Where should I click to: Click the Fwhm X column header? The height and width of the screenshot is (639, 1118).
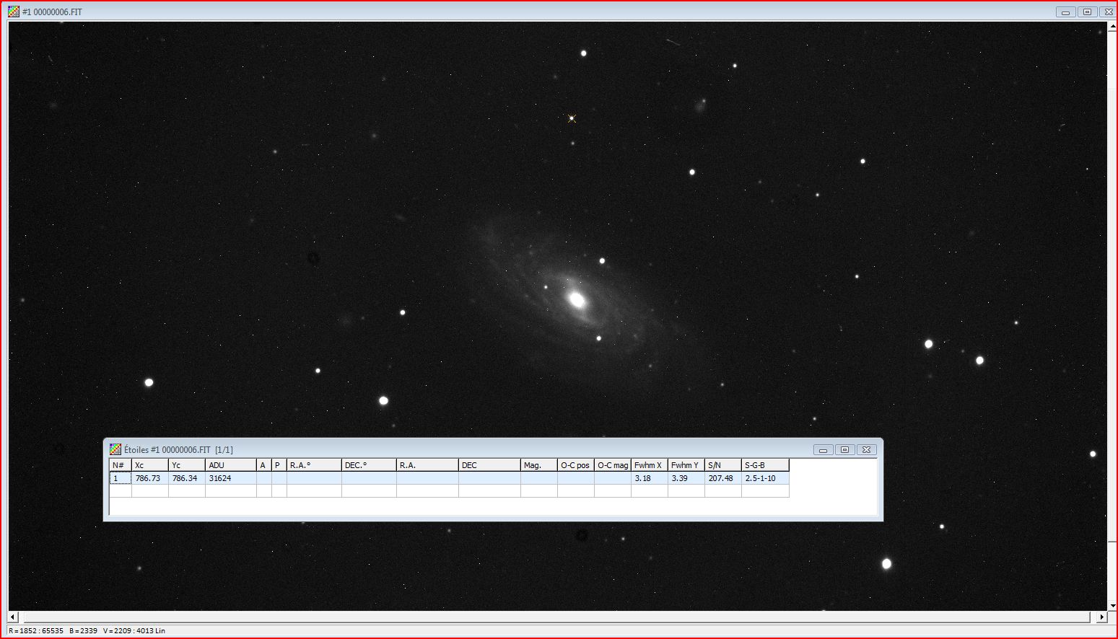click(x=650, y=465)
